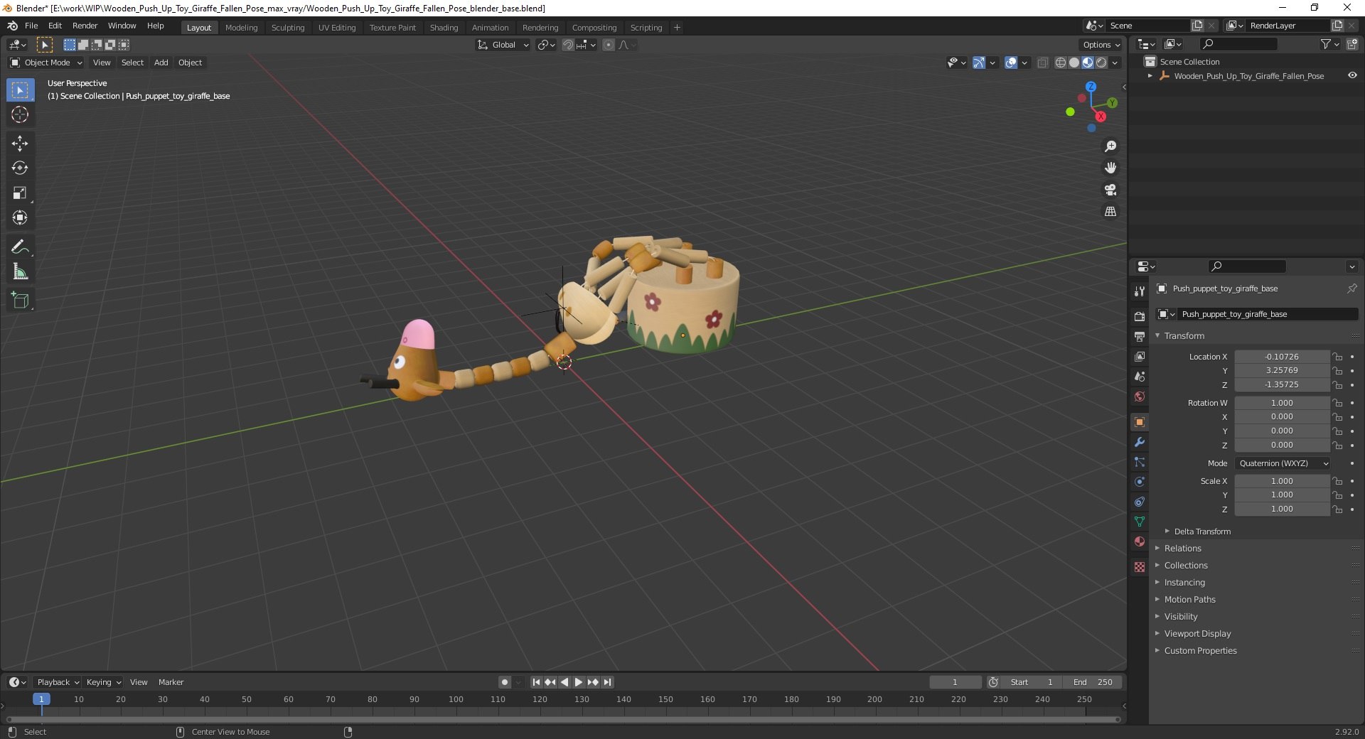Expand Custom Properties panel
Screen dimensions: 1365x739
click(x=1200, y=651)
